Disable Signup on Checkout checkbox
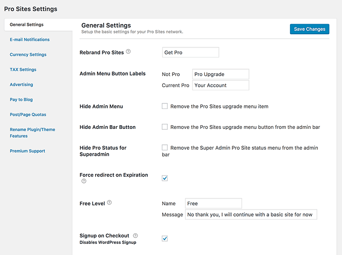This screenshot has height=255, width=342. coord(164,238)
